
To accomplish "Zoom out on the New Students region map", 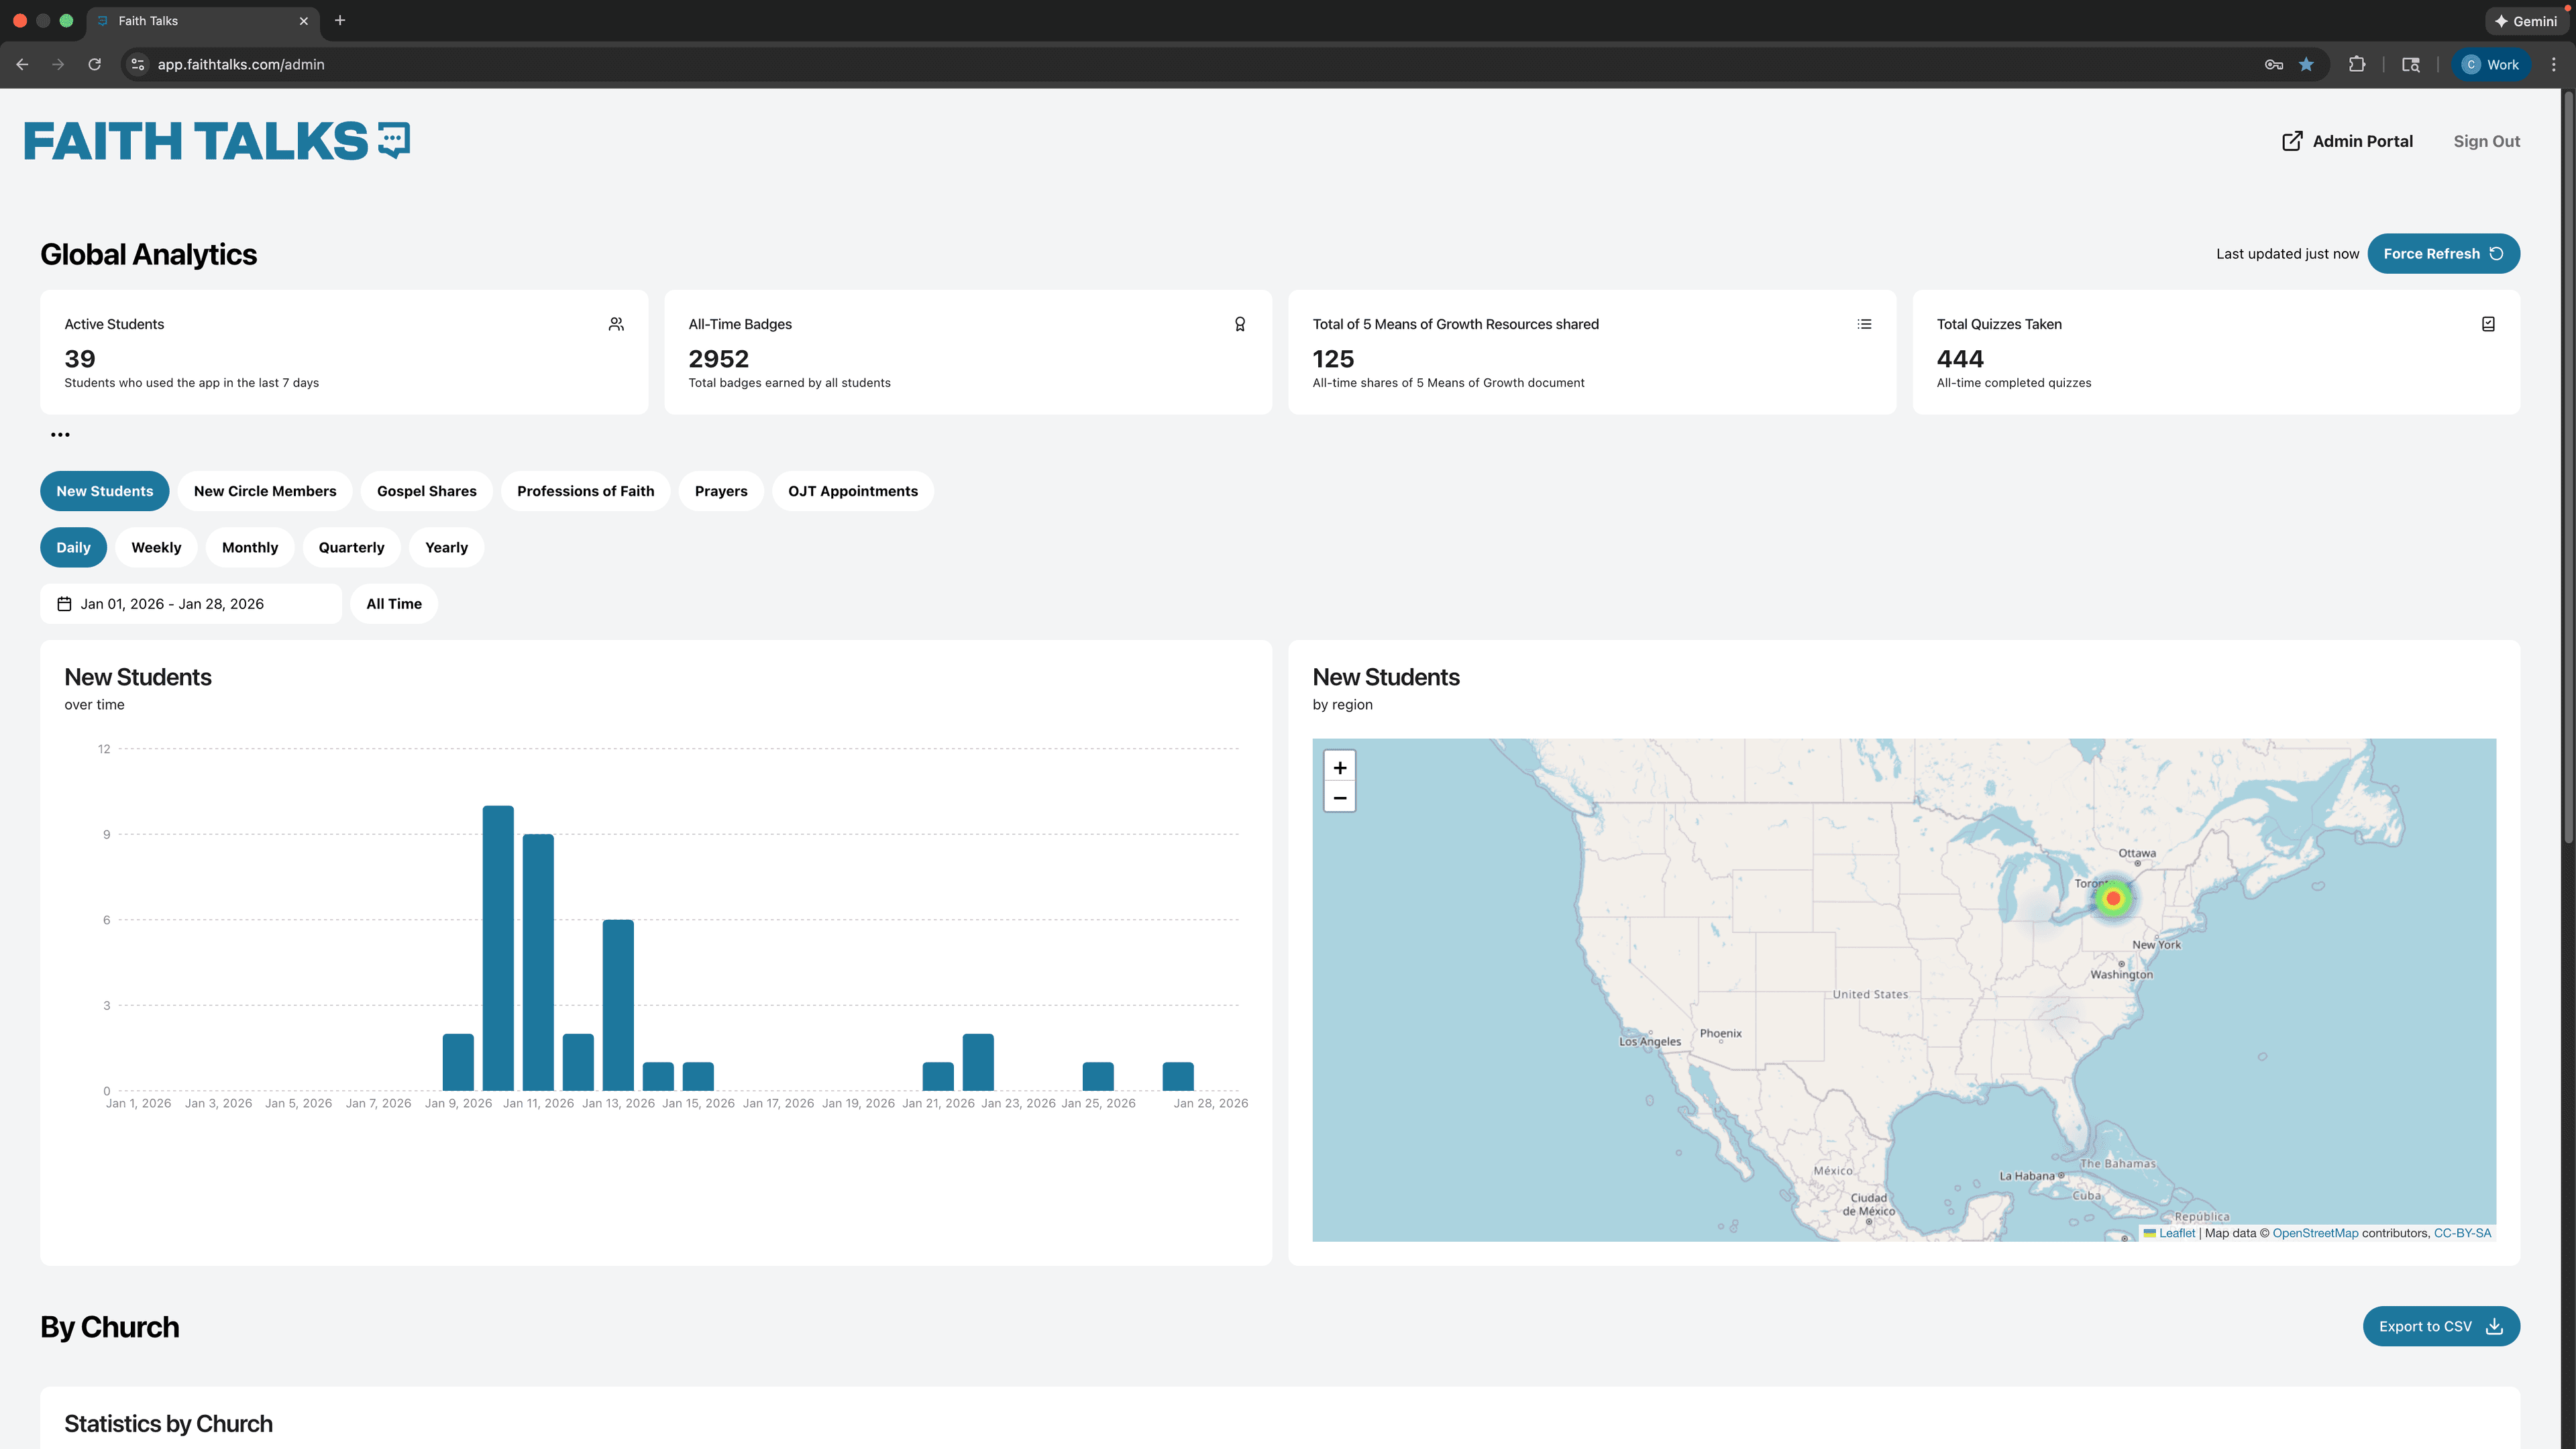I will point(1339,797).
